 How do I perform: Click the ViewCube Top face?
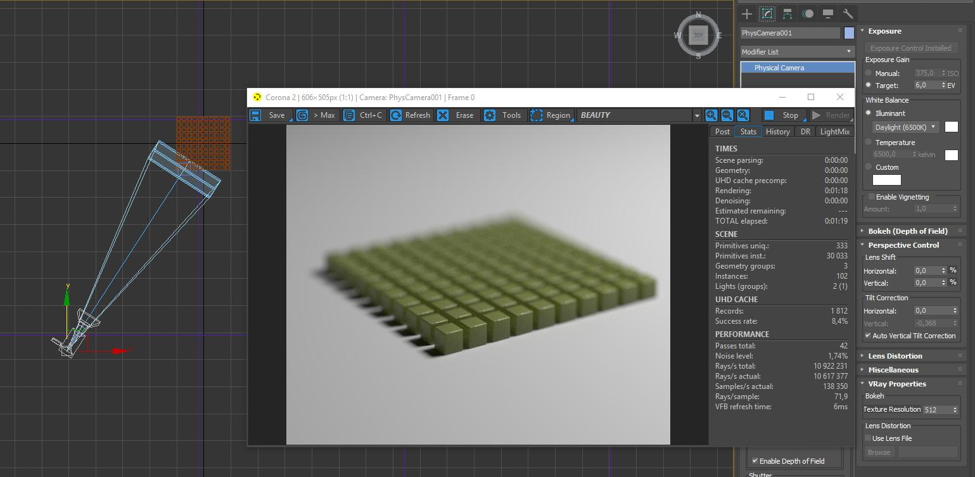(698, 35)
